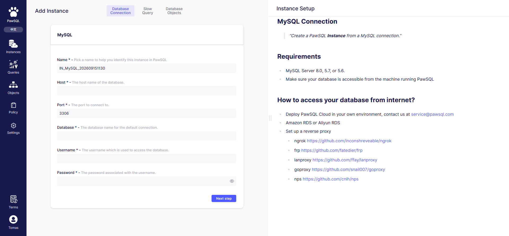The width and height of the screenshot is (509, 236).
Task: Open Instances in the sidebar
Action: tap(13, 46)
